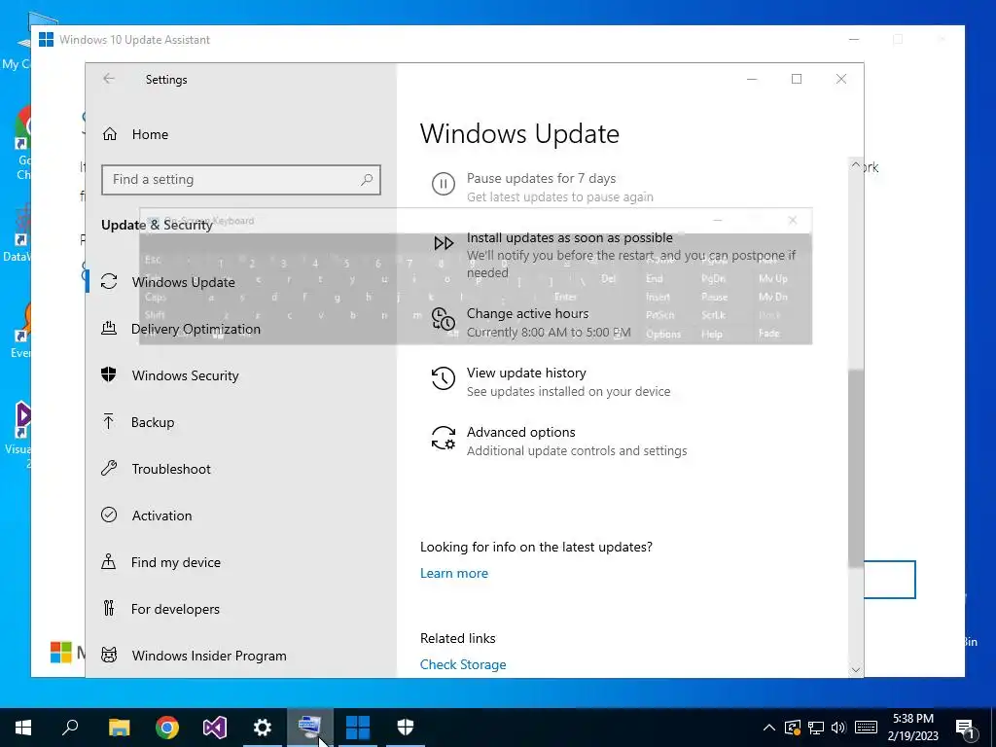Image resolution: width=996 pixels, height=747 pixels.
Task: Click the network icon in system tray
Action: 816,728
